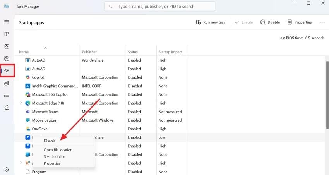This screenshot has height=175, width=329.
Task: Go to the Processes page icon
Action: point(7,34)
